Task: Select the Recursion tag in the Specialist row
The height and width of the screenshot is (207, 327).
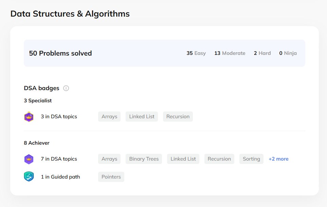Action: [178, 117]
